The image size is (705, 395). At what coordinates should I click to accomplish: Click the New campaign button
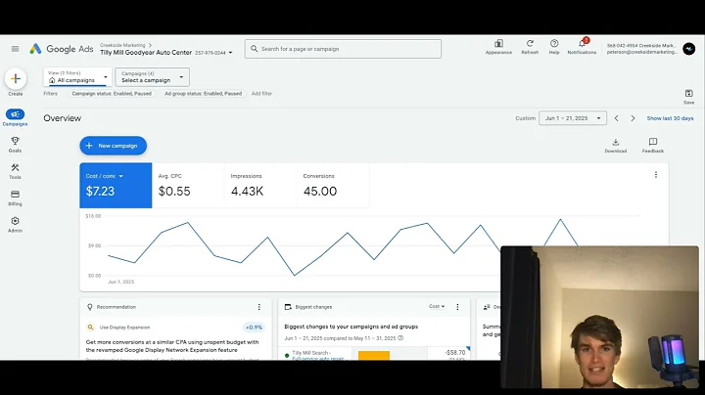tap(114, 146)
